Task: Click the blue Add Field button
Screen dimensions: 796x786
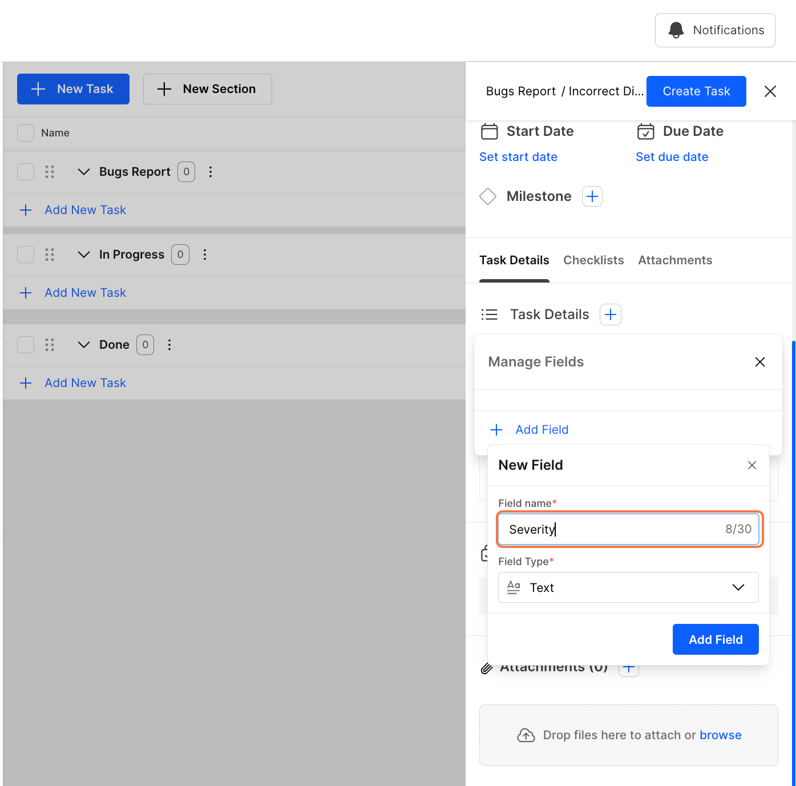Action: (x=716, y=639)
